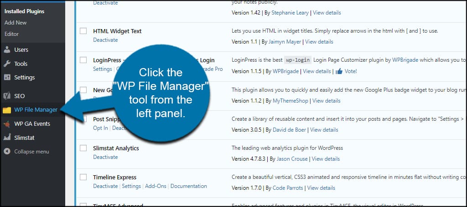View details for Post Snippets version 3.0.5
The height and width of the screenshot is (207, 467).
click(x=324, y=129)
